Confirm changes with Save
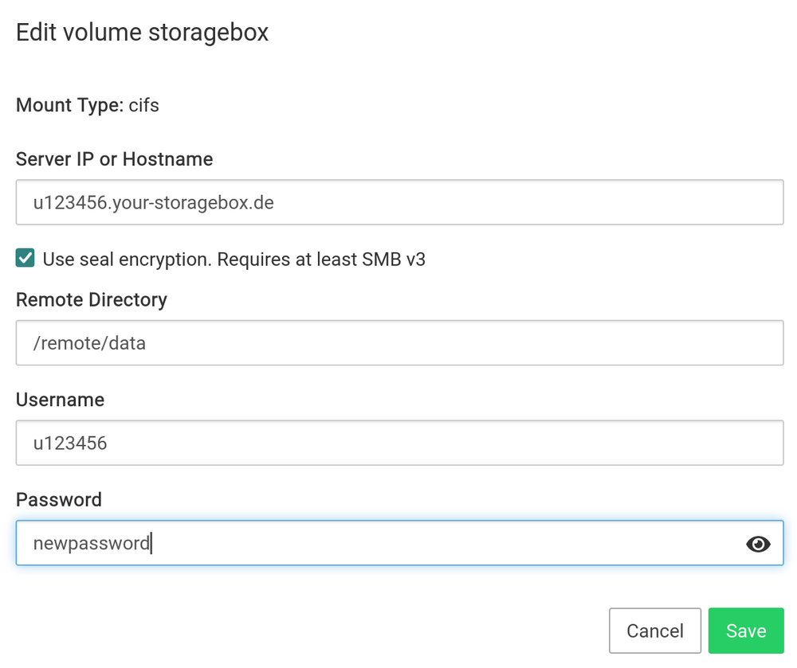Image resolution: width=797 pixels, height=668 pixels. coord(746,630)
